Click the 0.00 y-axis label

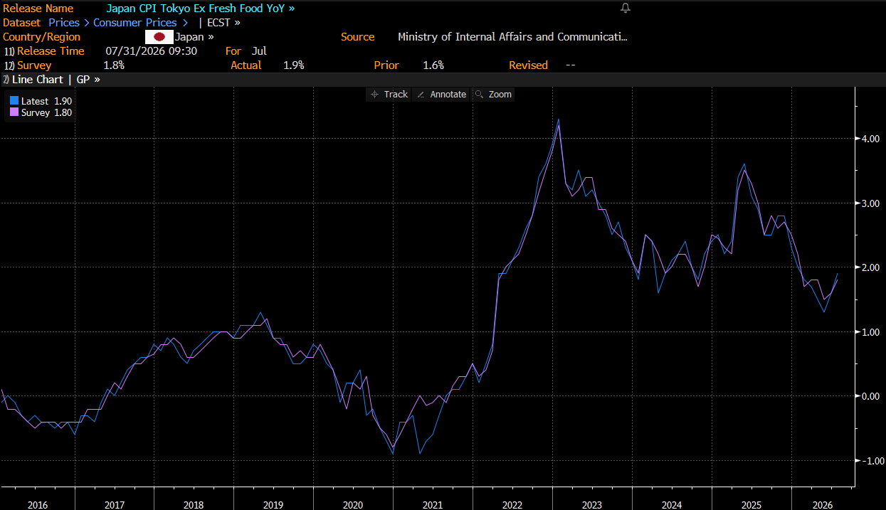tap(871, 396)
